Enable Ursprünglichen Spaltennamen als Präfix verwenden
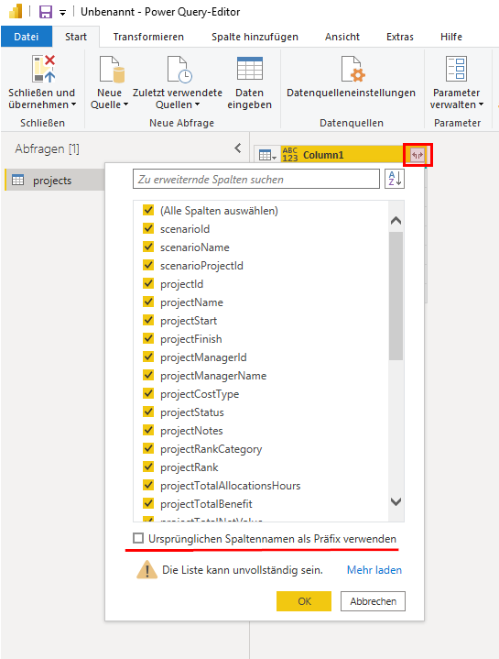This screenshot has height=659, width=499. [x=138, y=538]
